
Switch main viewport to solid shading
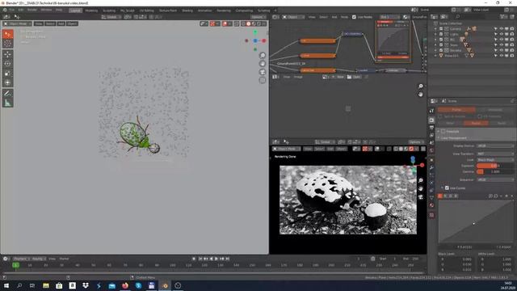coord(249,23)
